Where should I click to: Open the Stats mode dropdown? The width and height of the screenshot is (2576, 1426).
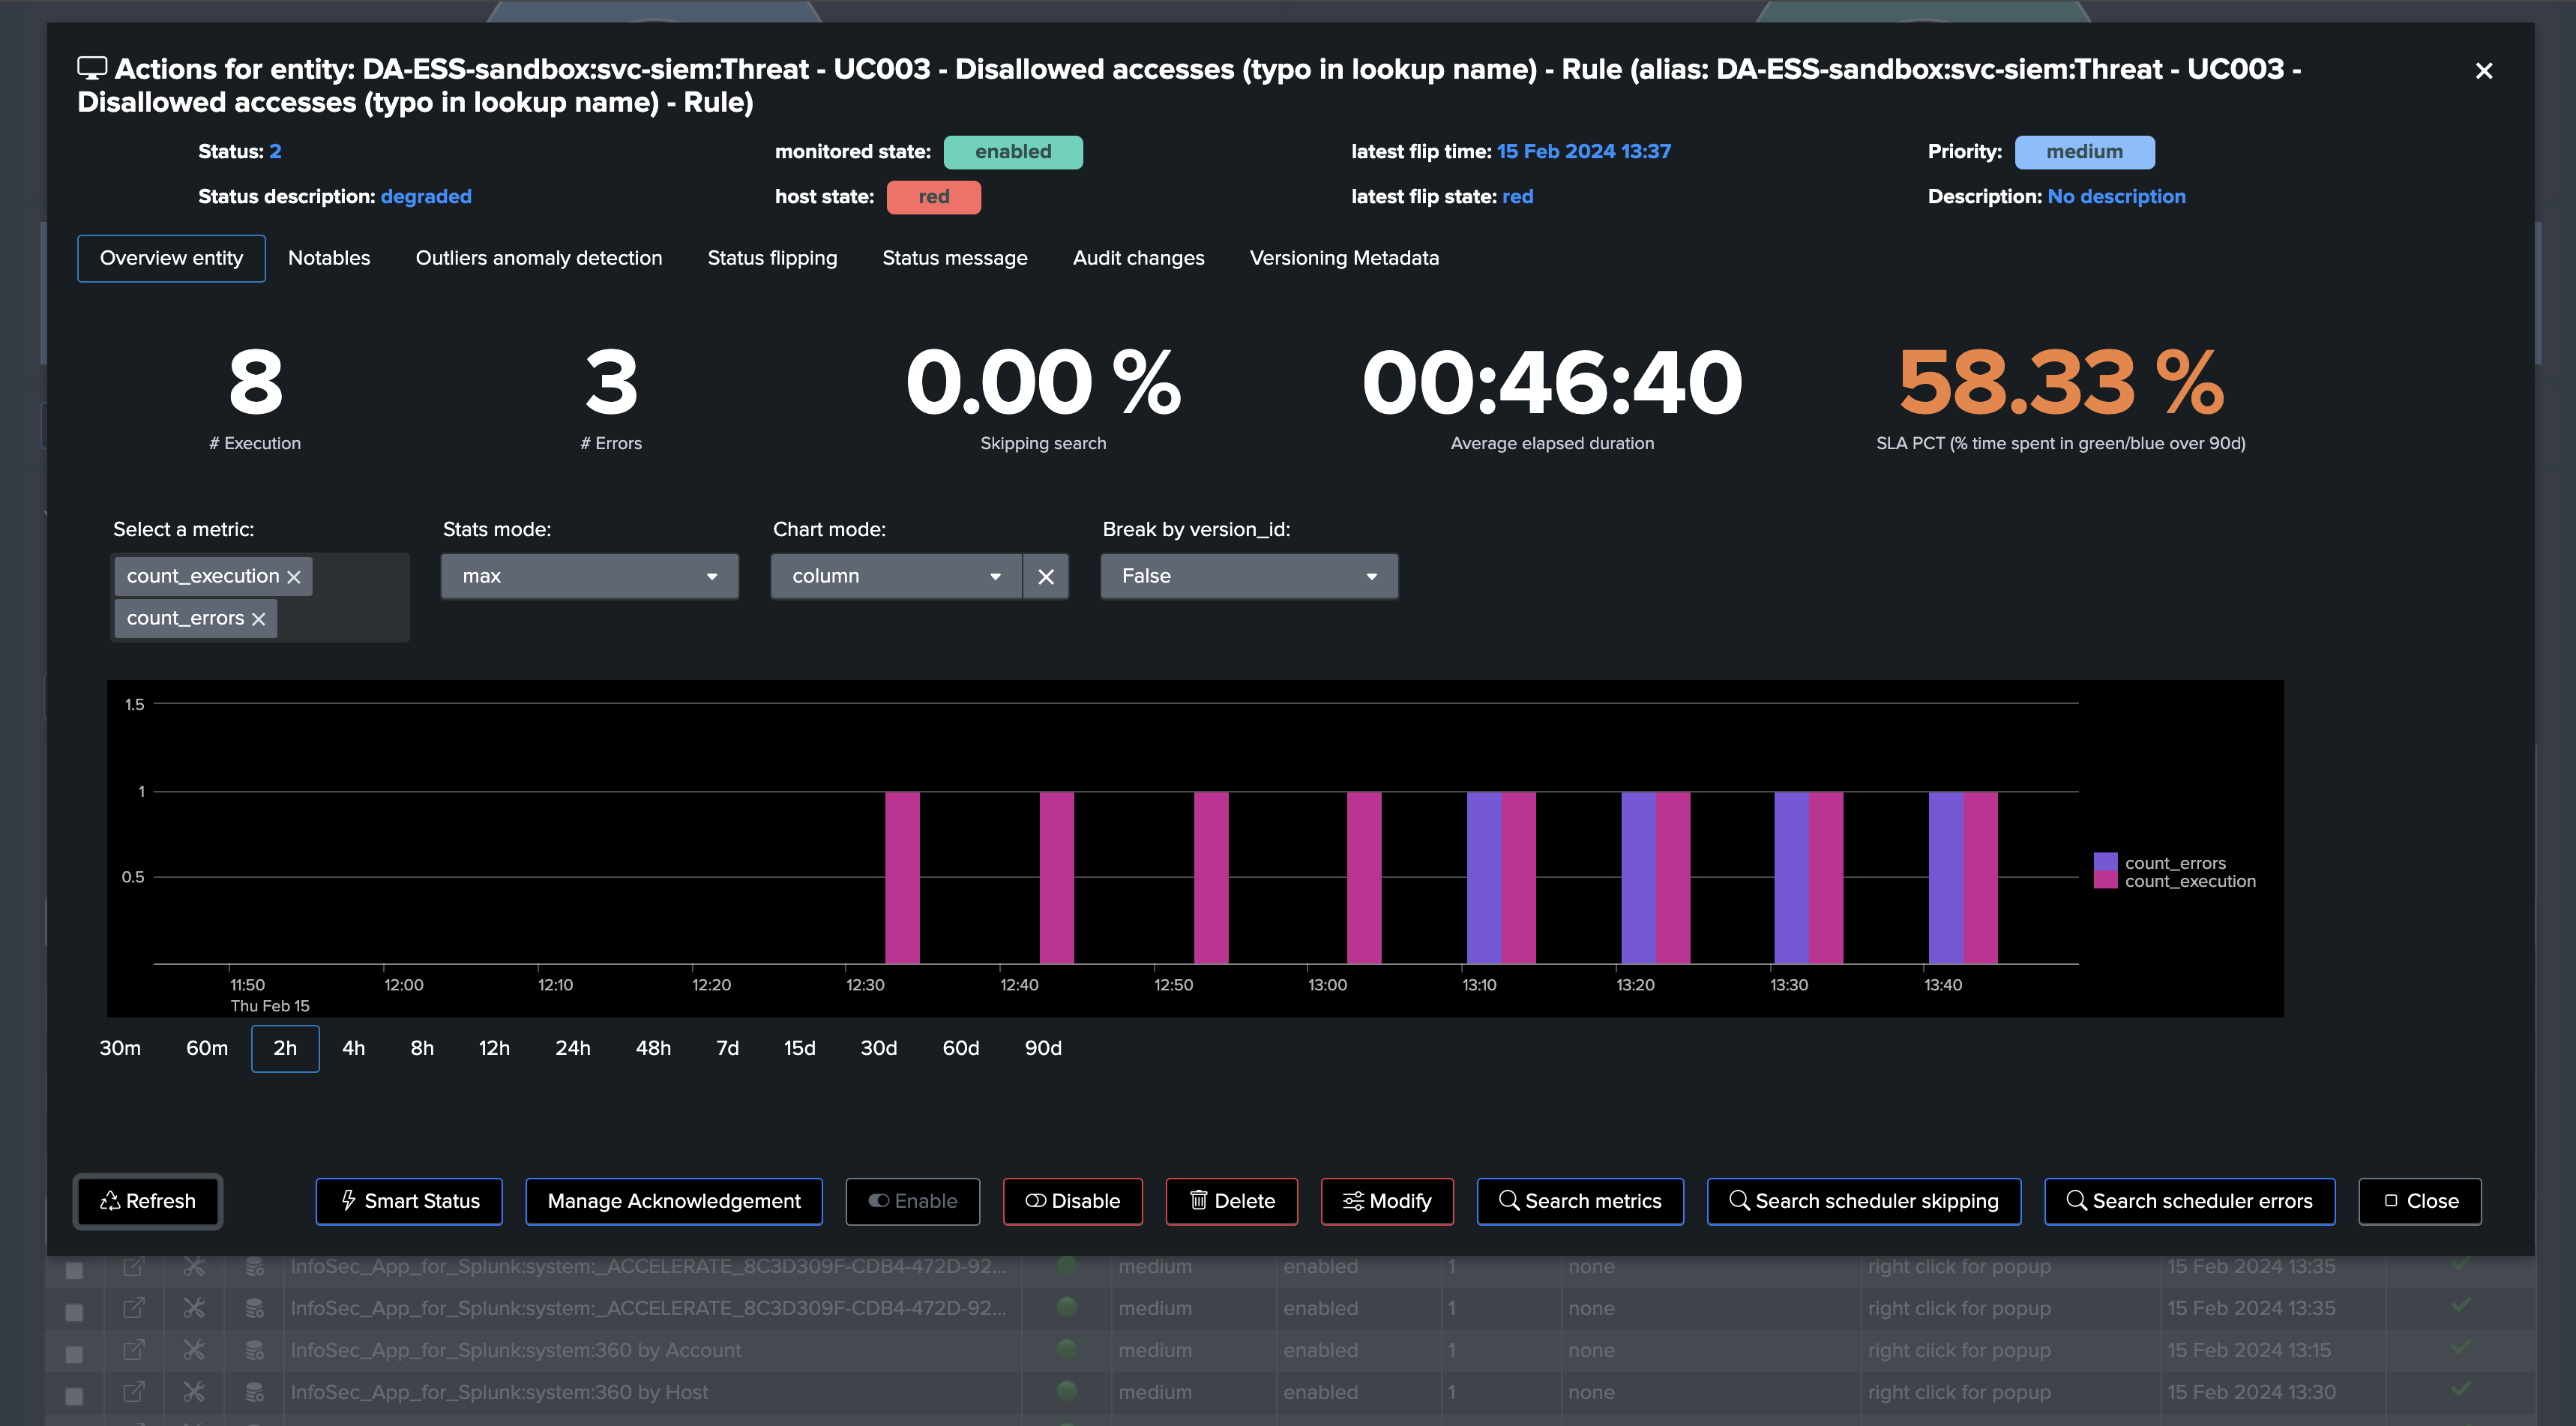589,576
